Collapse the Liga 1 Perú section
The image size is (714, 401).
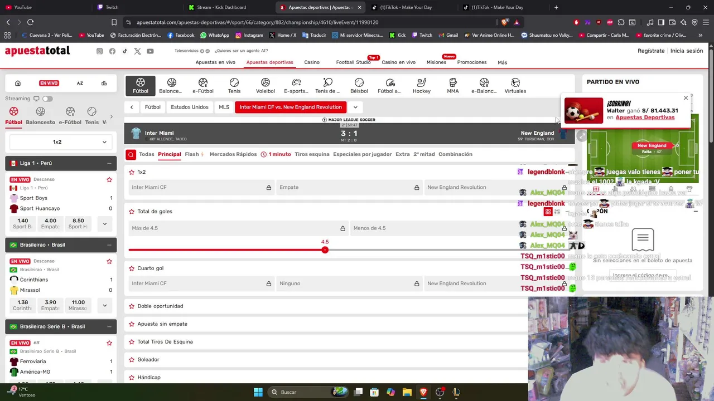click(x=109, y=163)
